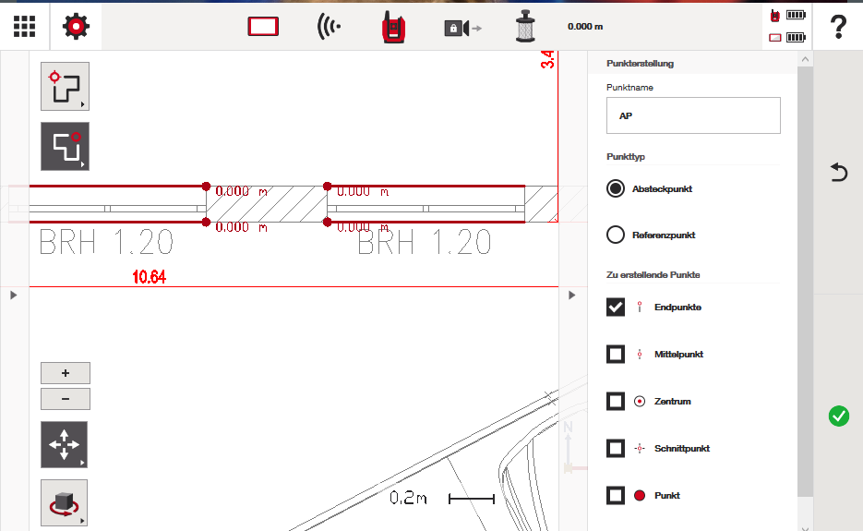Select the Absteckpunkt radio button
This screenshot has height=531, width=863.
(616, 188)
